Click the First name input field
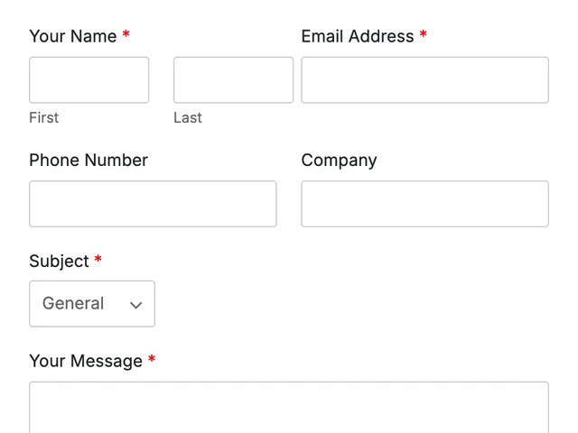This screenshot has height=433, width=578. [x=89, y=80]
